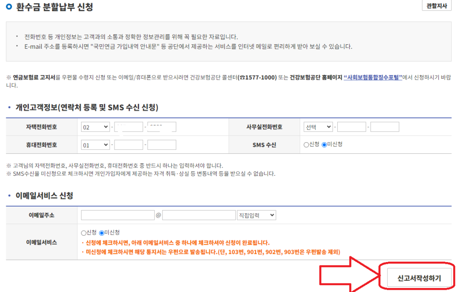
Task: Click the circle icon beside 환수금 분할납부 신청
Action: pyautogui.click(x=8, y=7)
